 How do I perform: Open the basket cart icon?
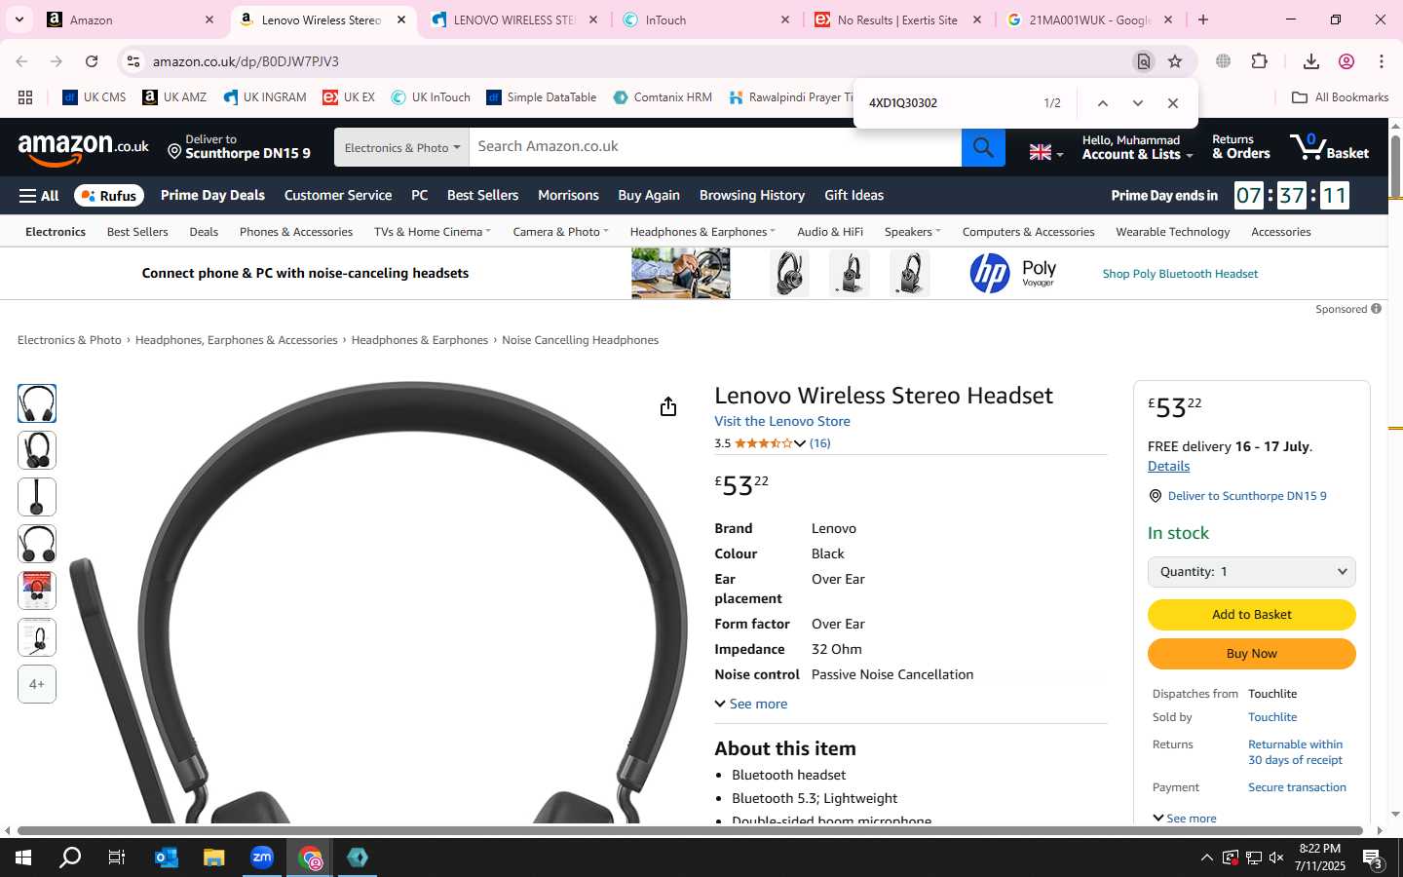[1329, 147]
